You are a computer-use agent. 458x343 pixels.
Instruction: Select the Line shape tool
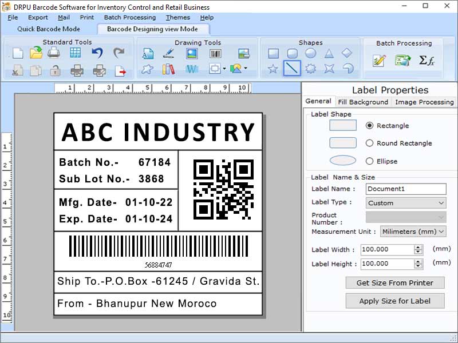click(x=291, y=69)
